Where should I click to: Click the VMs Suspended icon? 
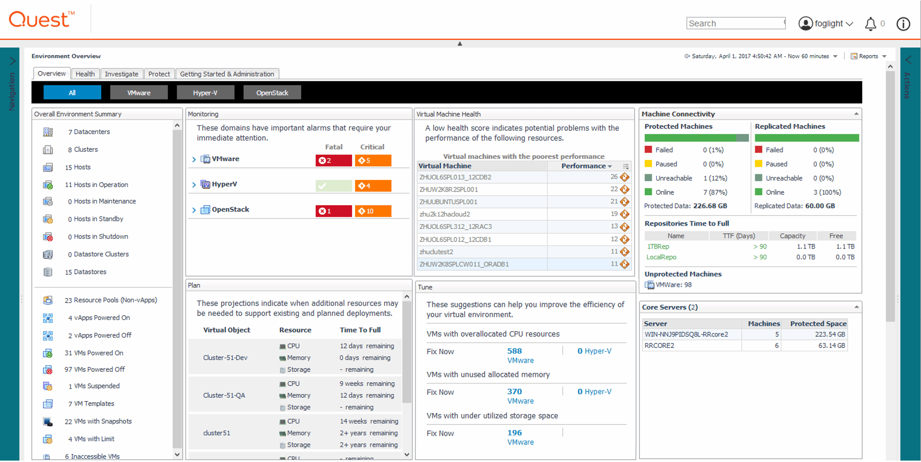pos(48,386)
